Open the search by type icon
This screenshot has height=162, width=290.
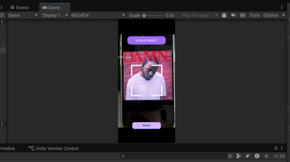(x=239, y=156)
